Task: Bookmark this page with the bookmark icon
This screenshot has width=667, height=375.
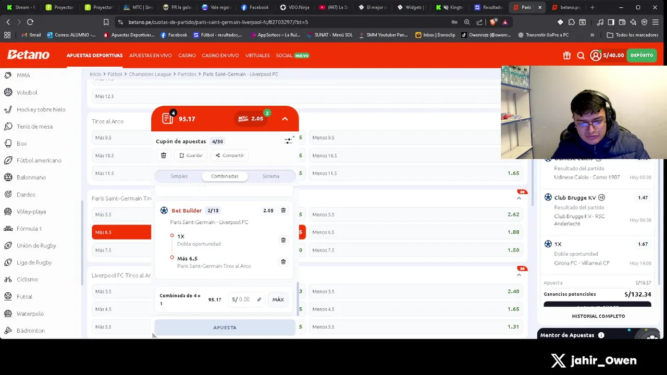Action: 106,22
